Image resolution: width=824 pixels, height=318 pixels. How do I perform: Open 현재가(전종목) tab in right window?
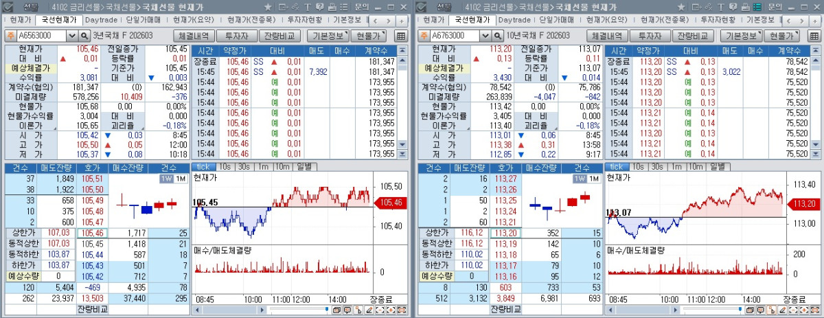tap(665, 20)
